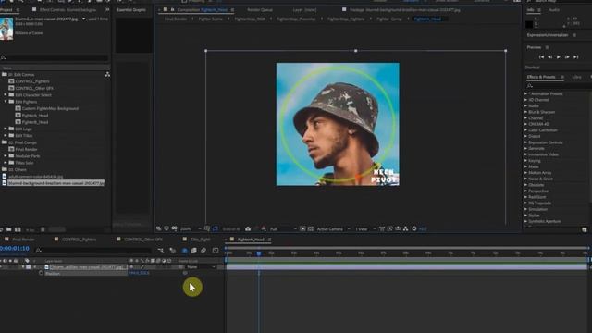Viewport: 592px width, 333px height.
Task: Switch to CONTROL_Fighters timeline tab
Action: point(80,240)
